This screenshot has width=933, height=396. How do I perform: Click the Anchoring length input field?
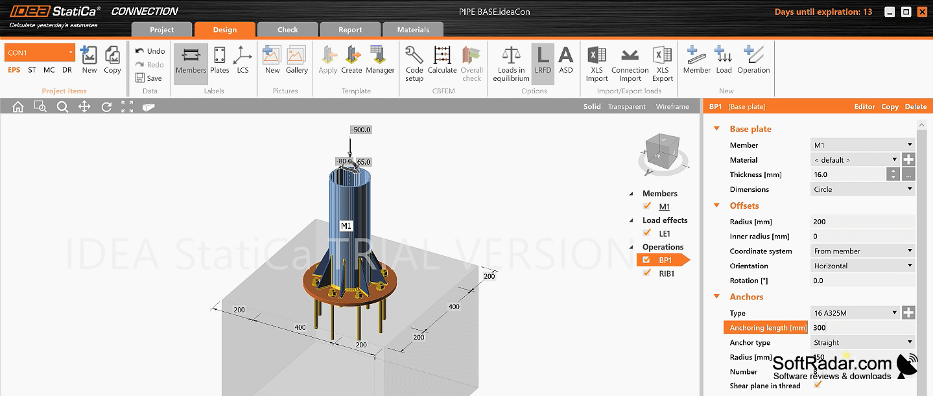coord(862,328)
